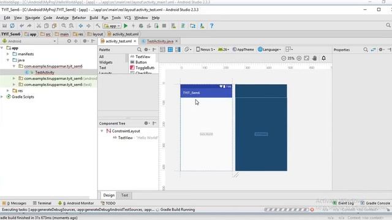Screen dimensions: 392x220
Task: Run the app with green play icon
Action: point(126,26)
